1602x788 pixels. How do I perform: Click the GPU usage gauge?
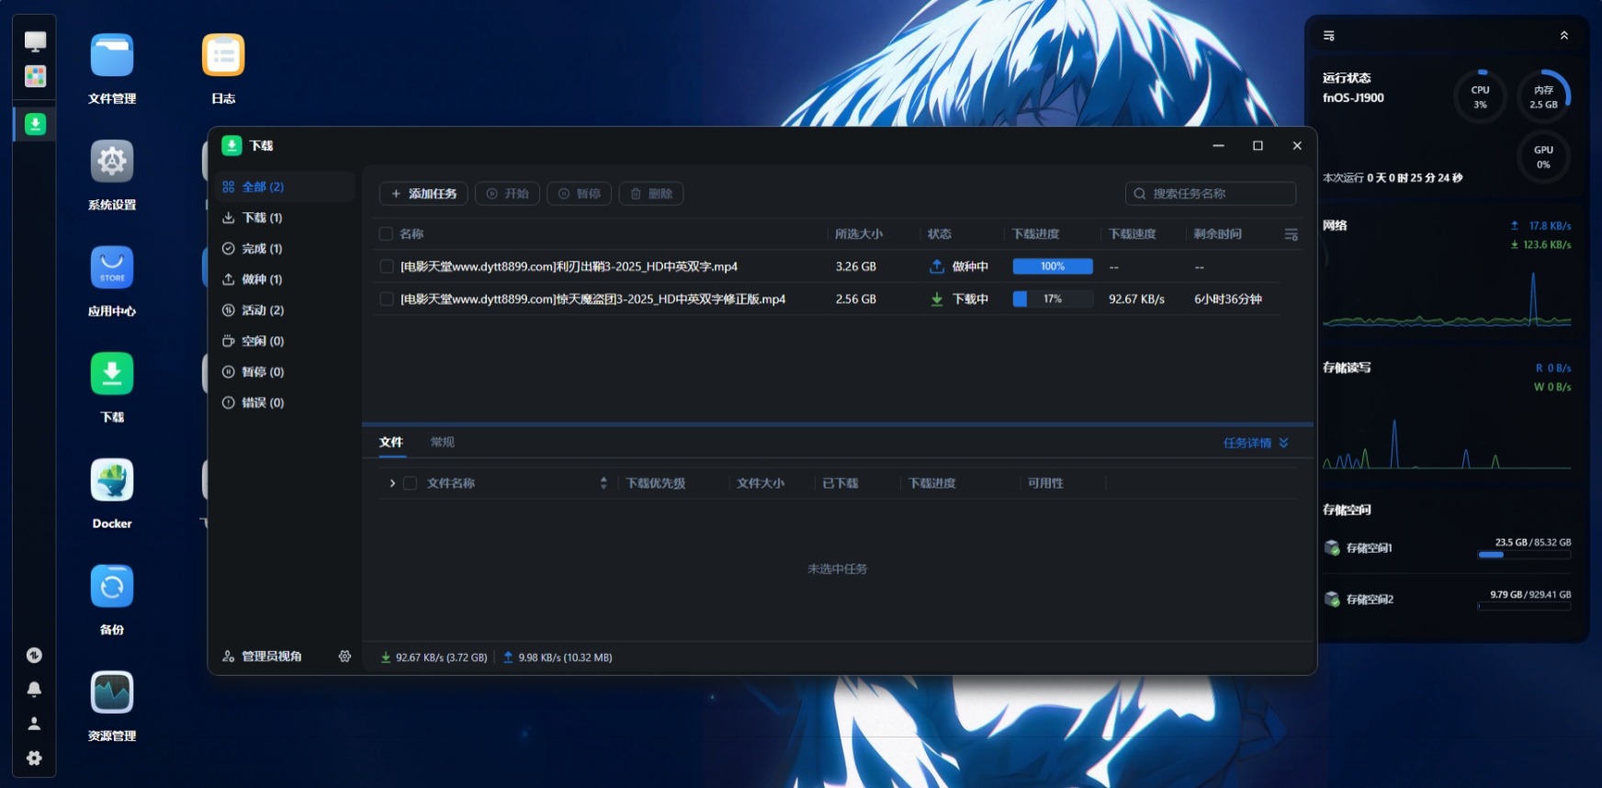(1543, 157)
